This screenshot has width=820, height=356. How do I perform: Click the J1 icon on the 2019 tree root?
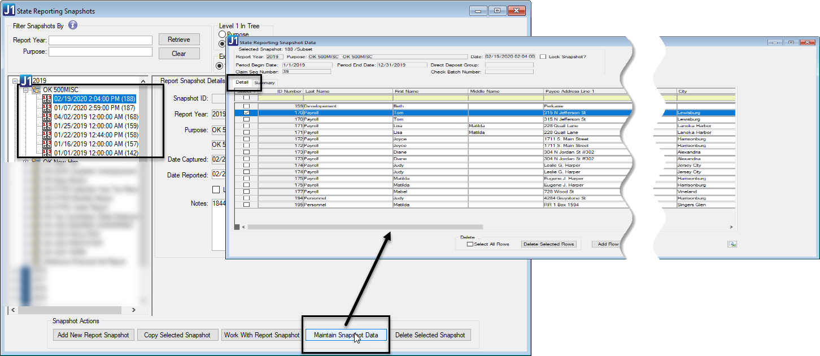point(27,80)
